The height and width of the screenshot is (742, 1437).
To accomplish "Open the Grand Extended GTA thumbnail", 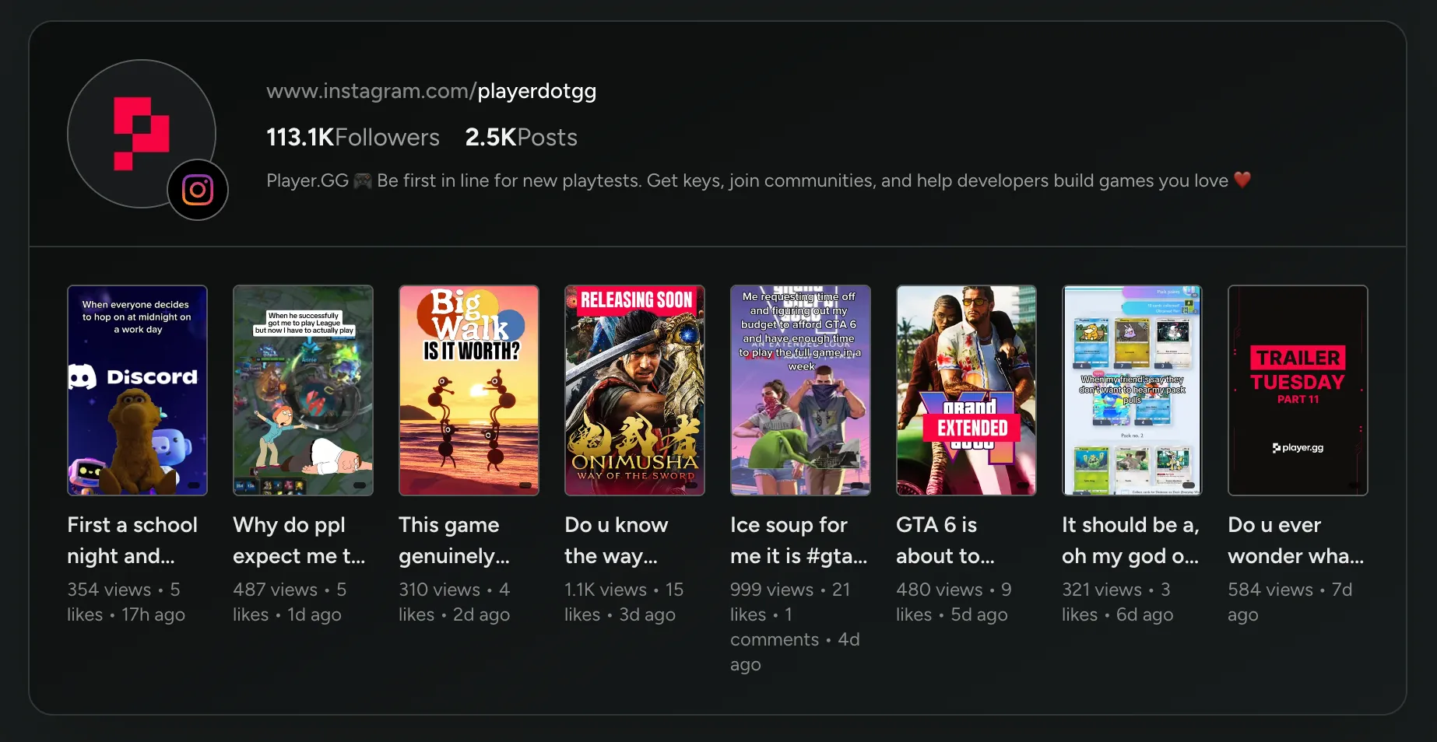I will point(967,390).
